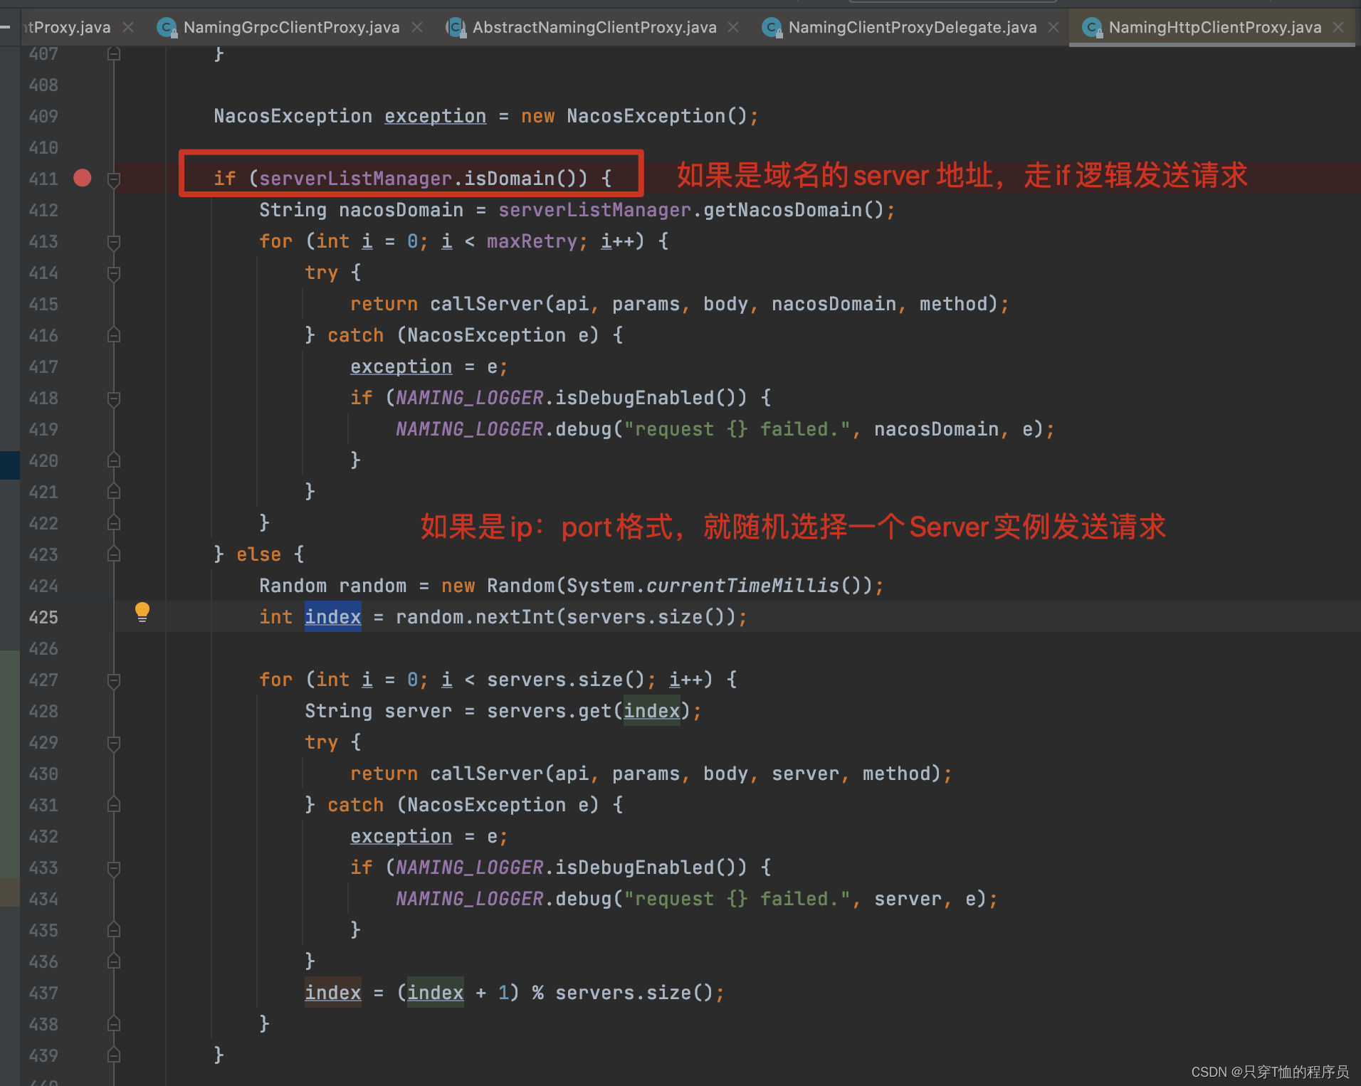The width and height of the screenshot is (1361, 1086).
Task: Click servers.get(index) on line 428
Action: pyautogui.click(x=589, y=711)
